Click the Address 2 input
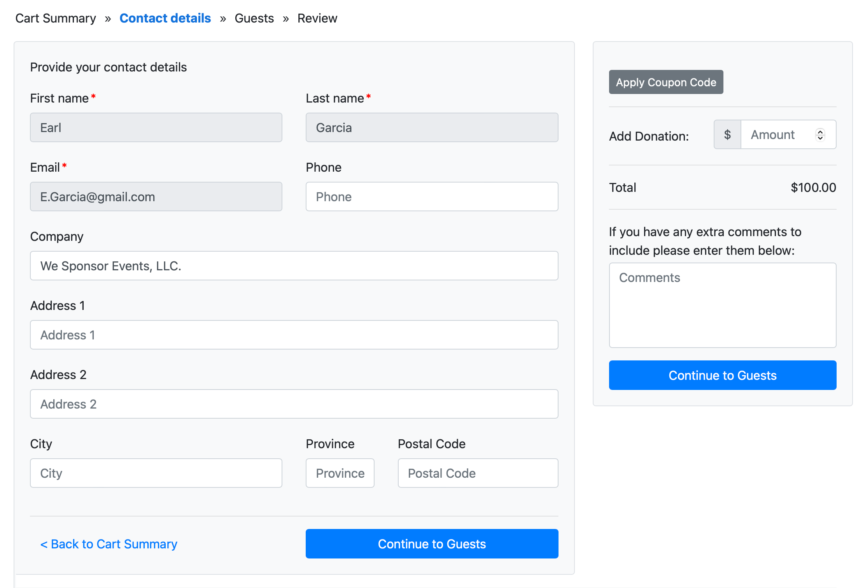 point(294,404)
